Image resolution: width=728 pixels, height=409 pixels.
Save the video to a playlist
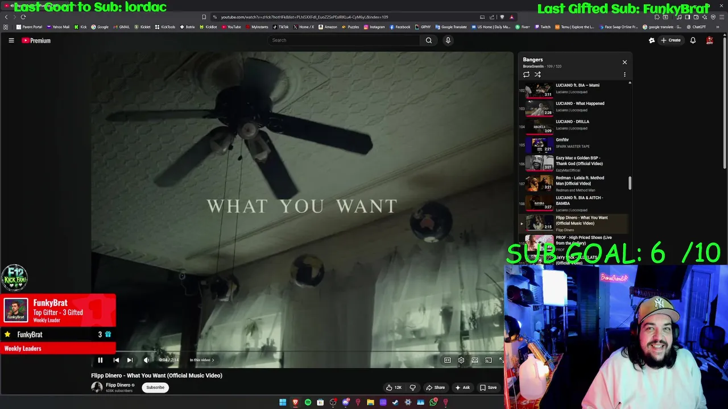pos(488,387)
